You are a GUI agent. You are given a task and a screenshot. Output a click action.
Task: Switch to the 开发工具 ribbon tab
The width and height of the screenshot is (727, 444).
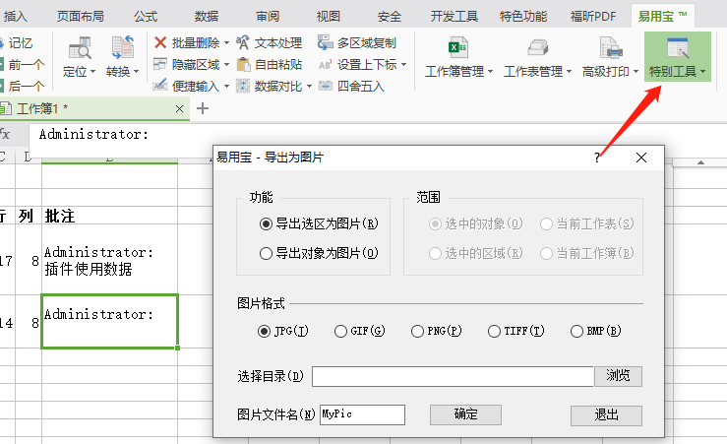point(454,17)
